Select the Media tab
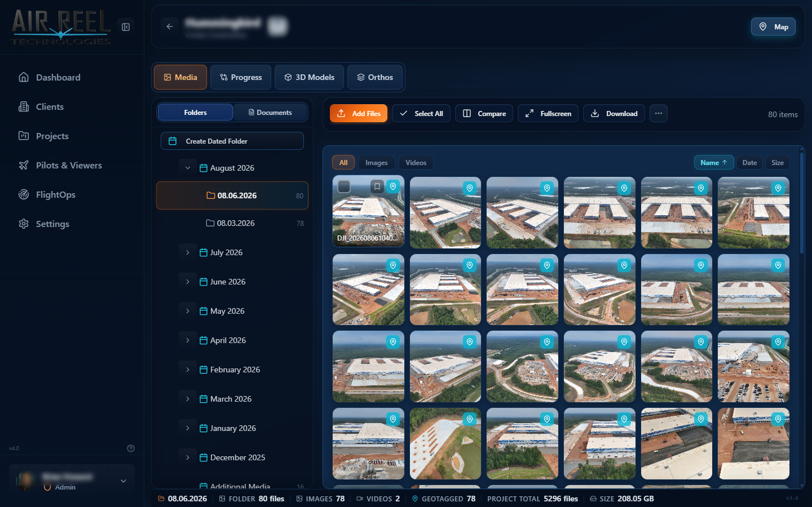This screenshot has width=812, height=507. [180, 77]
